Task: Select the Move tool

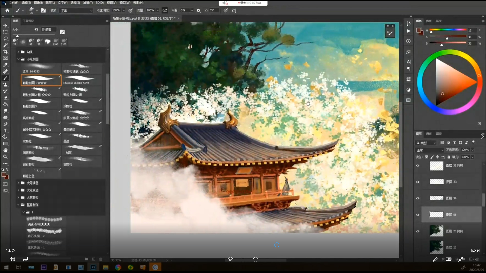Action: tap(5, 25)
